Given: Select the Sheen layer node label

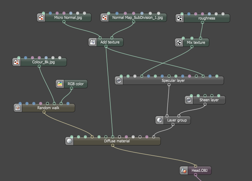Looking at the screenshot, I should (x=209, y=100).
